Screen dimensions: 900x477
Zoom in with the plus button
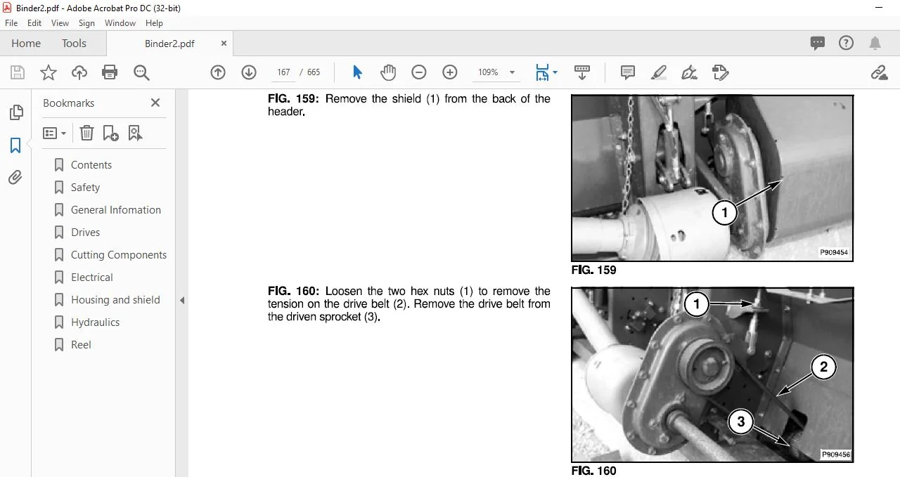(450, 72)
